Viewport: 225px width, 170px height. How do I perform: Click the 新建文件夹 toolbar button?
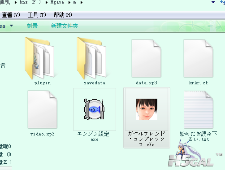click(65, 26)
